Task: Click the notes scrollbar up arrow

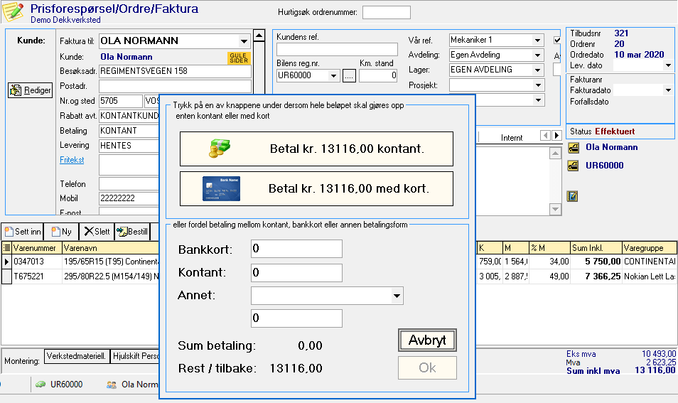Action: [x=555, y=153]
